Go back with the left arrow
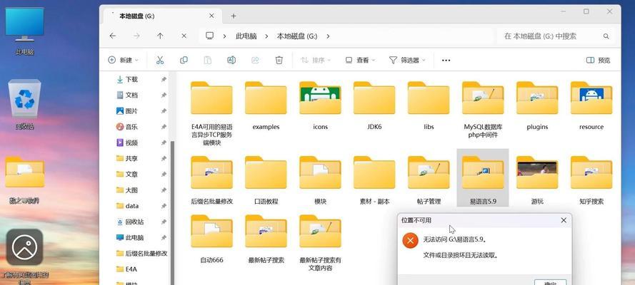Viewport: 635px width, 285px height. pyautogui.click(x=113, y=36)
